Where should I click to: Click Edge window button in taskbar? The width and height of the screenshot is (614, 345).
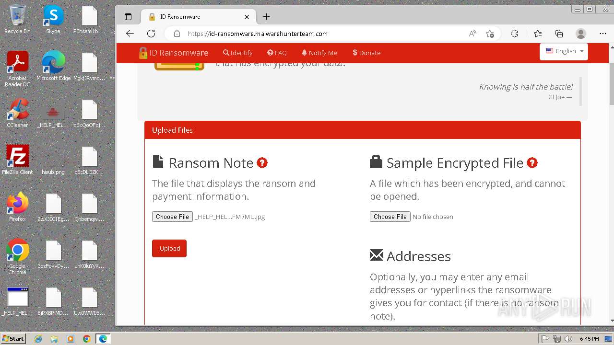click(x=103, y=339)
